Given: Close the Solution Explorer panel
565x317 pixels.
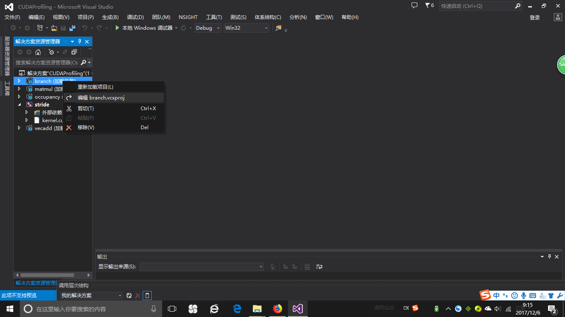Looking at the screenshot, I should point(87,41).
